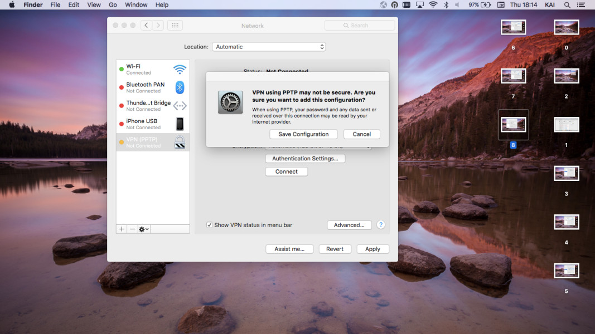Viewport: 595px width, 334px height.
Task: Open Spotlight search in menu bar
Action: click(x=567, y=5)
